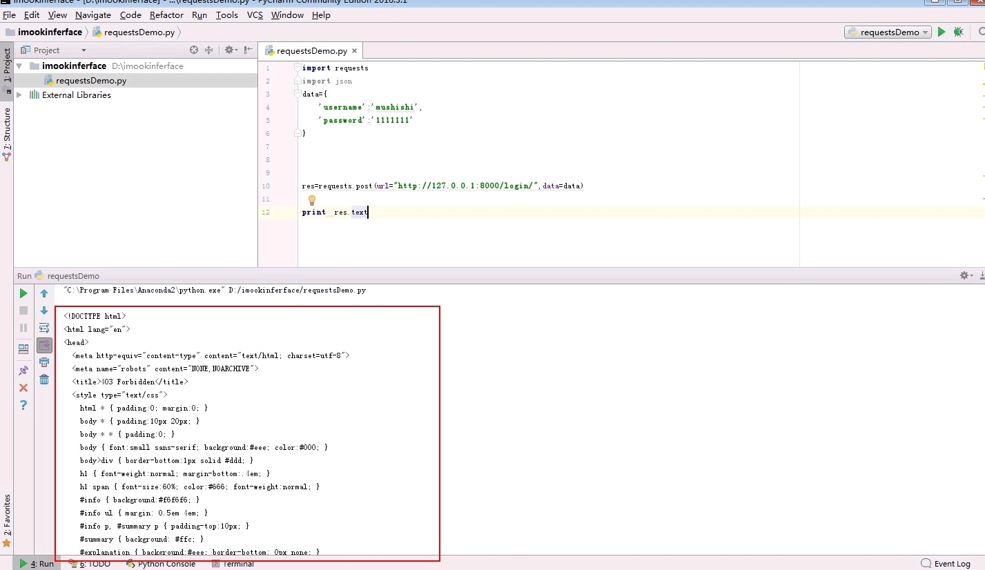Open the Navigate menu
The height and width of the screenshot is (570, 985).
93,14
